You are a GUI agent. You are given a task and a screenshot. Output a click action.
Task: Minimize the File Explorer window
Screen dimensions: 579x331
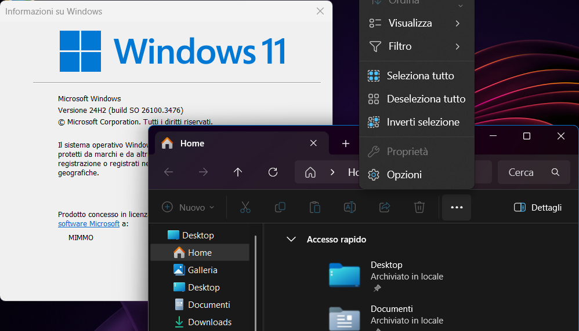(x=493, y=136)
